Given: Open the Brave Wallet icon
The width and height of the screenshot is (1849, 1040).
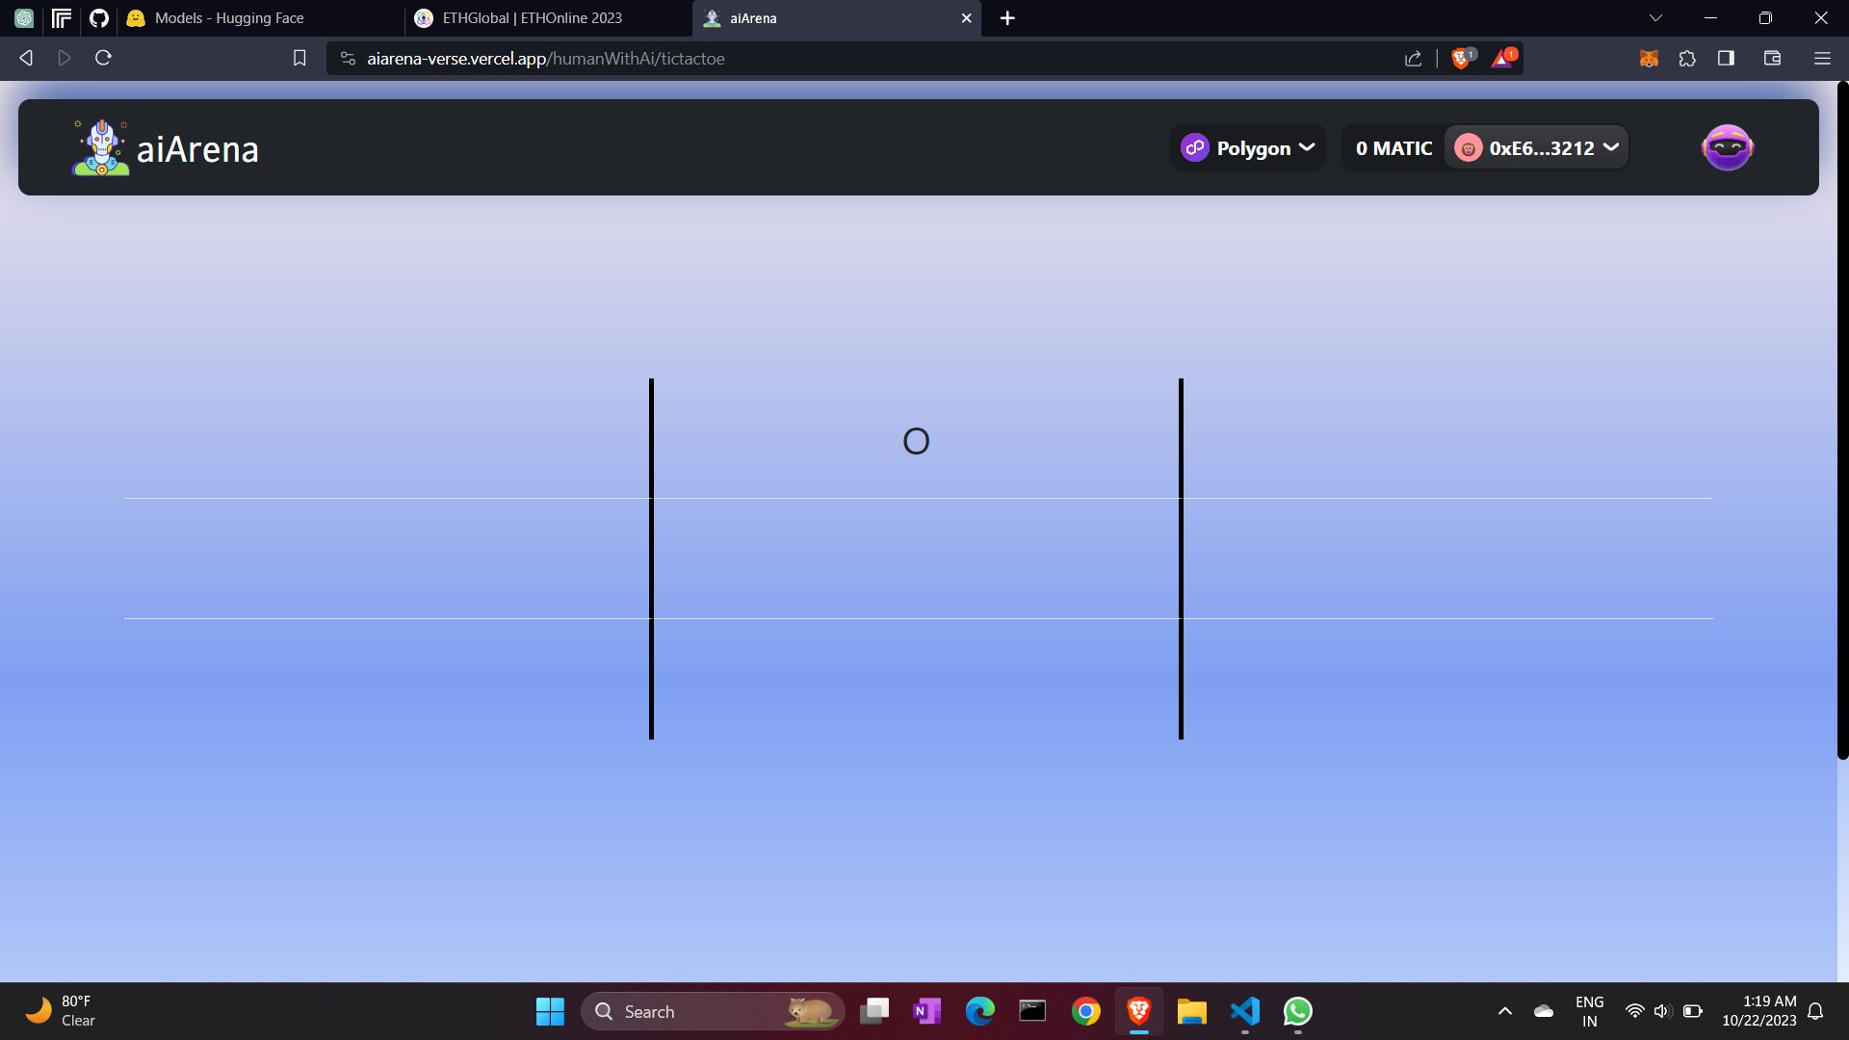Looking at the screenshot, I should (1772, 59).
